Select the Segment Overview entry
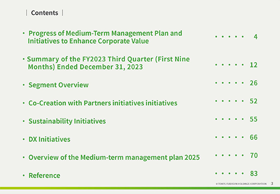280x194 pixels. tap(58, 85)
